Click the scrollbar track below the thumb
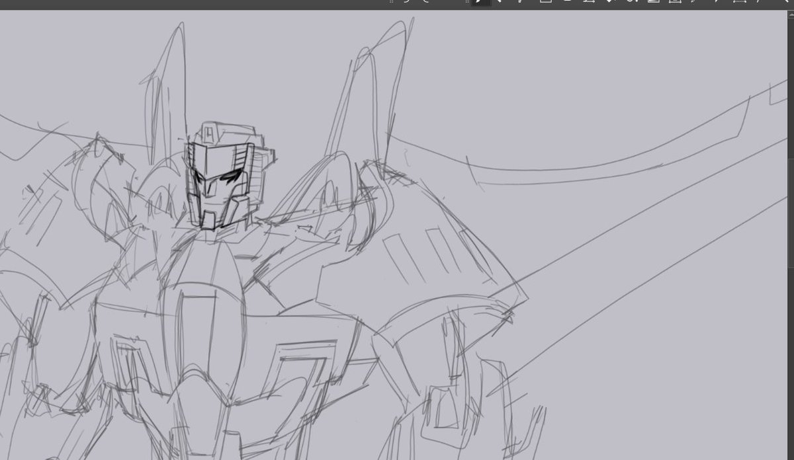Image resolution: width=794 pixels, height=460 pixels. pyautogui.click(x=791, y=364)
